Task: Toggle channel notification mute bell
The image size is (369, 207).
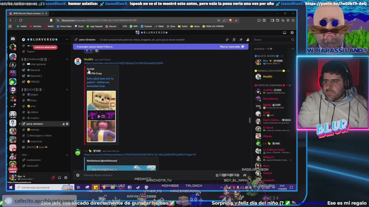Action: click(234, 40)
